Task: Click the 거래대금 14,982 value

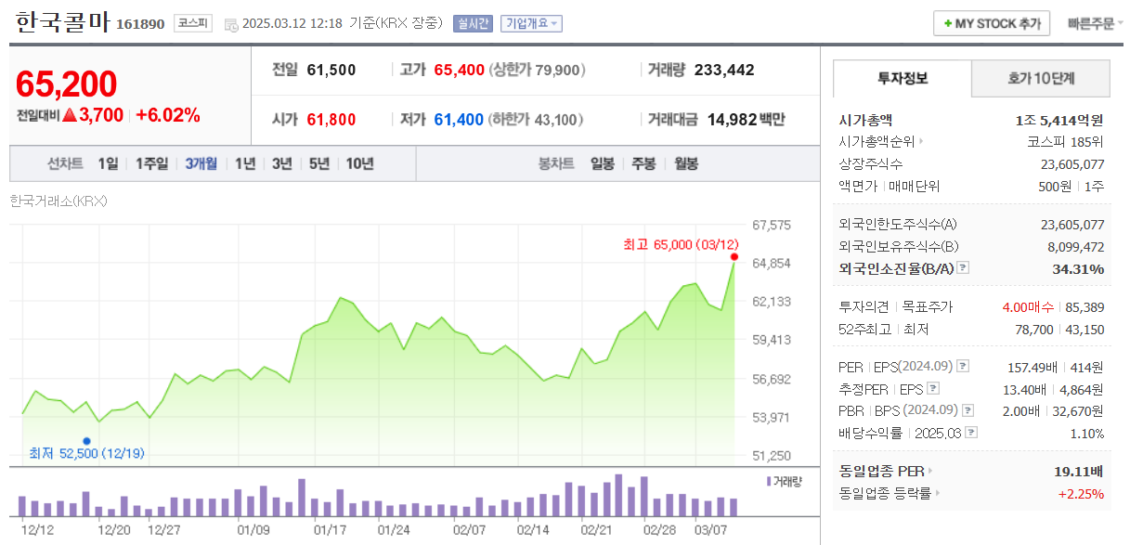Action: coord(732,120)
